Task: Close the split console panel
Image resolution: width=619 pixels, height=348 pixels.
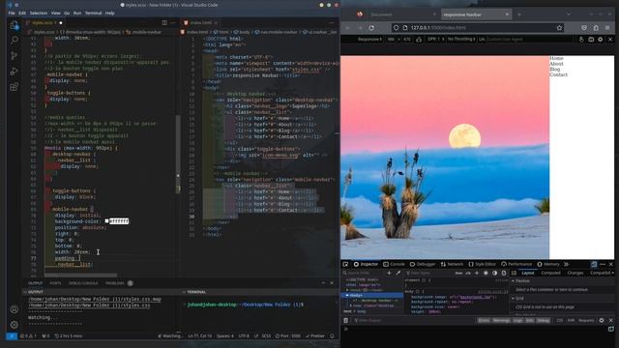Action: [x=610, y=320]
